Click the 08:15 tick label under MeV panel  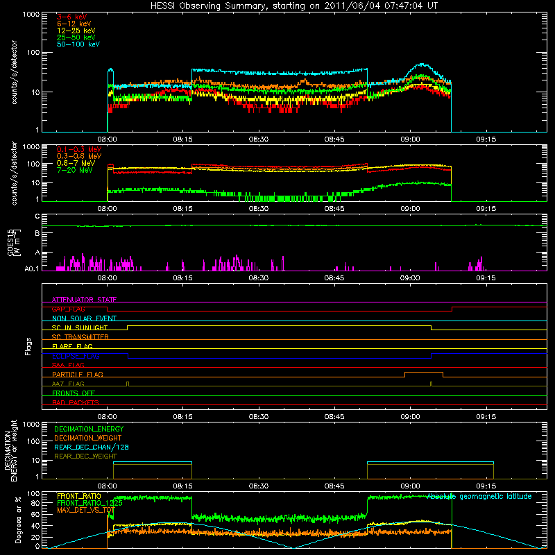[182, 209]
